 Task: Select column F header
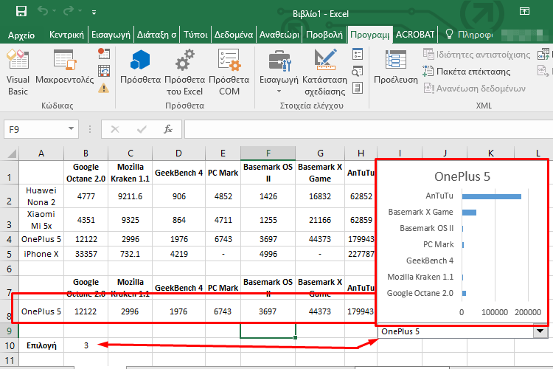coord(268,154)
